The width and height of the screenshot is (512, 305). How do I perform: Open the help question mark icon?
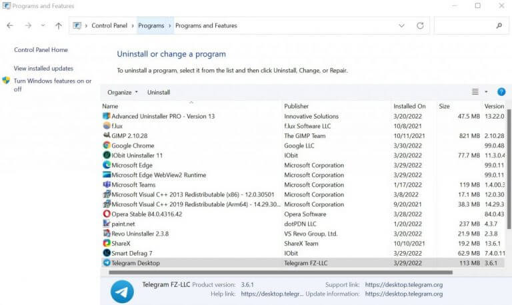[x=501, y=92]
